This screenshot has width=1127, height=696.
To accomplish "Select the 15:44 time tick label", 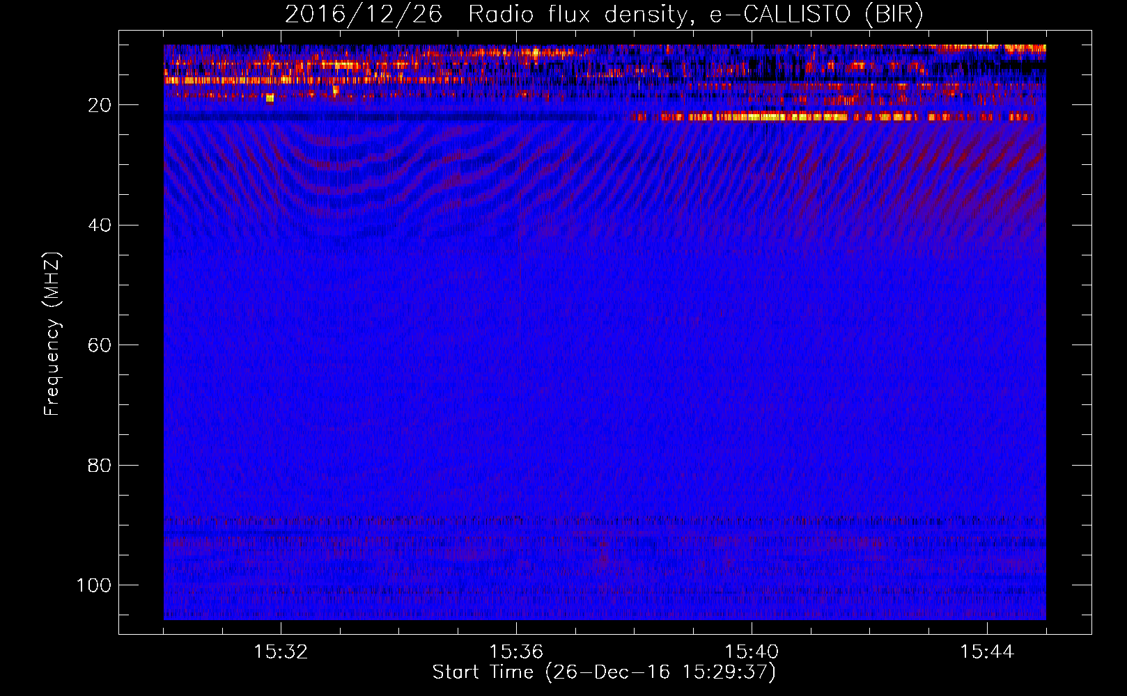I will pos(987,652).
